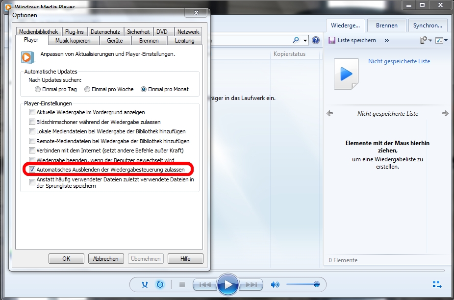Toggle the repeat playback icon
This screenshot has height=300, width=454.
(x=160, y=285)
